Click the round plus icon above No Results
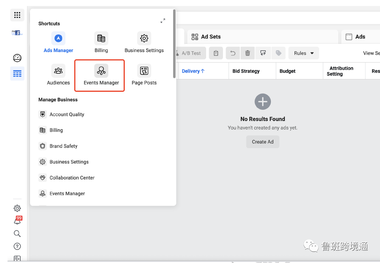380x263 pixels. click(x=263, y=102)
